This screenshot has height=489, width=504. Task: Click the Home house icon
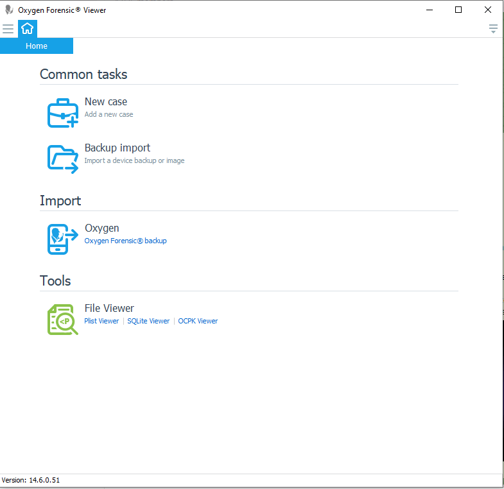[28, 29]
